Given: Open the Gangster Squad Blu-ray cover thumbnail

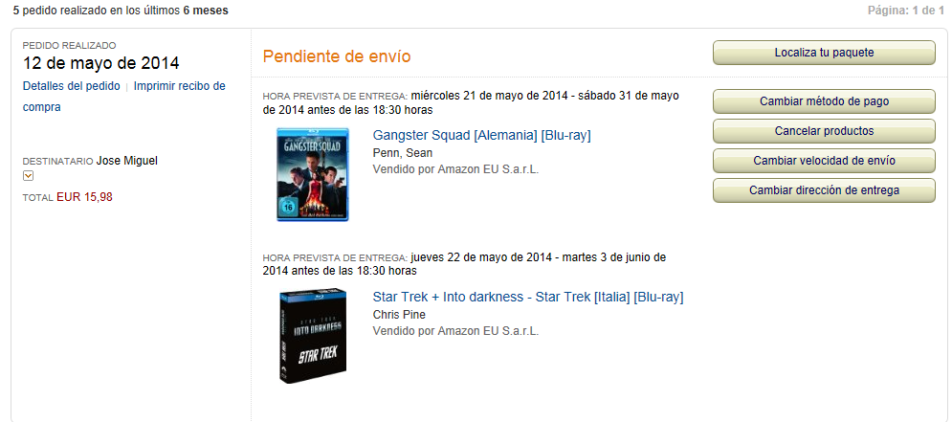Looking at the screenshot, I should pyautogui.click(x=313, y=174).
